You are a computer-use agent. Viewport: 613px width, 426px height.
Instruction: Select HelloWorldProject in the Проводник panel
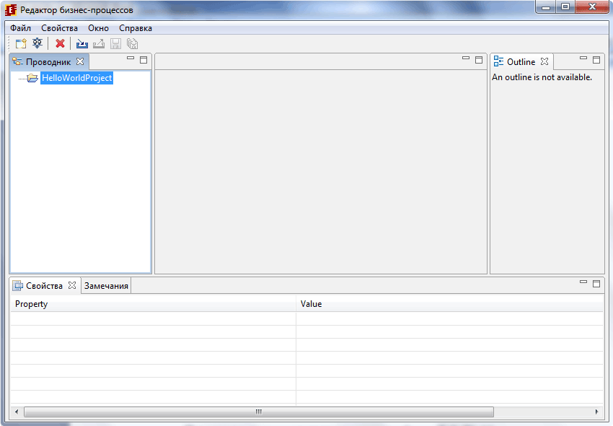tap(76, 77)
